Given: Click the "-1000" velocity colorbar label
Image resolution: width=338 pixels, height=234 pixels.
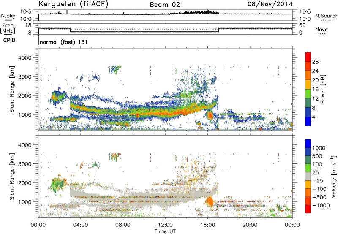Looking at the screenshot, I should click(321, 205).
